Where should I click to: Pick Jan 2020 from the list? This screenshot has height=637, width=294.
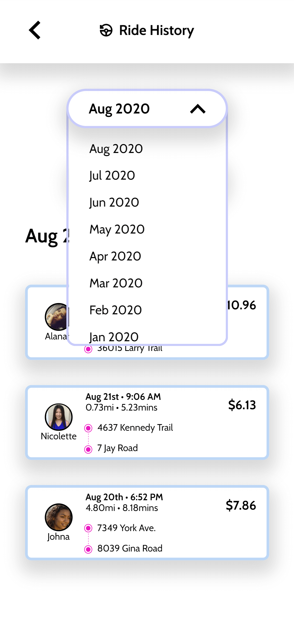[114, 337]
